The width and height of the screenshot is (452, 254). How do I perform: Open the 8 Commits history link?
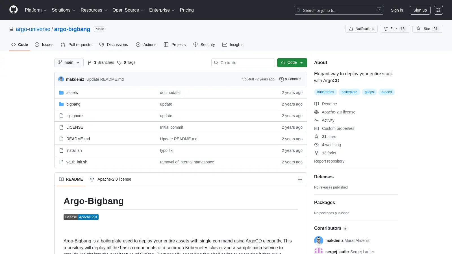[x=290, y=79]
